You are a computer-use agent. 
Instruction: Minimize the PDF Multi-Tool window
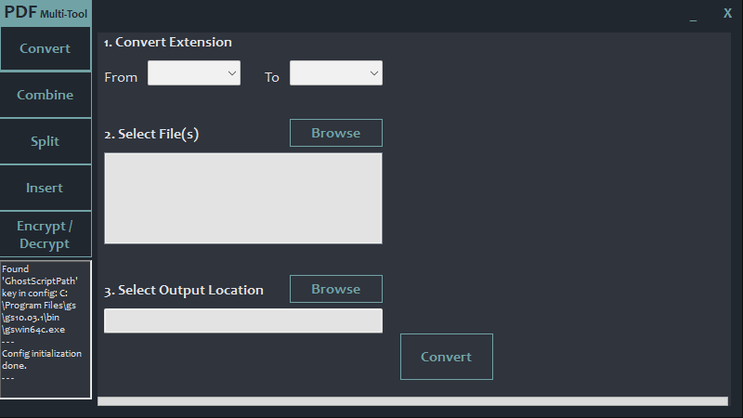693,14
